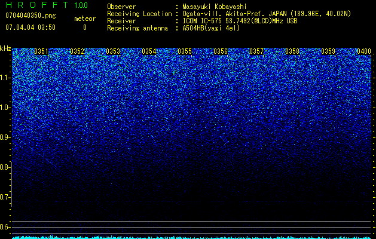Click the HROFFT program title
This screenshot has height=239, width=376.
(x=37, y=5)
